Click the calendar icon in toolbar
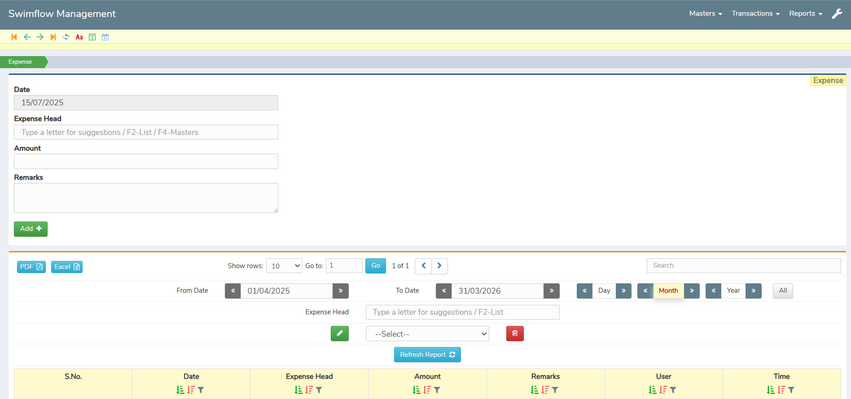This screenshot has width=851, height=399. coord(105,37)
